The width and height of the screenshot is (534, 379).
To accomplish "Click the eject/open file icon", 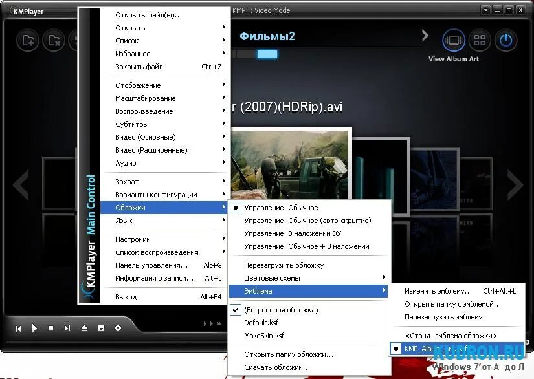I will [x=84, y=329].
